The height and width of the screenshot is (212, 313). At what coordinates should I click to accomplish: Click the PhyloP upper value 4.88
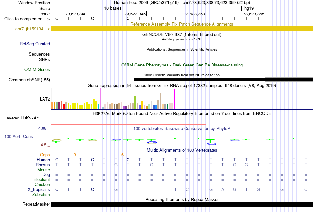tap(43, 128)
